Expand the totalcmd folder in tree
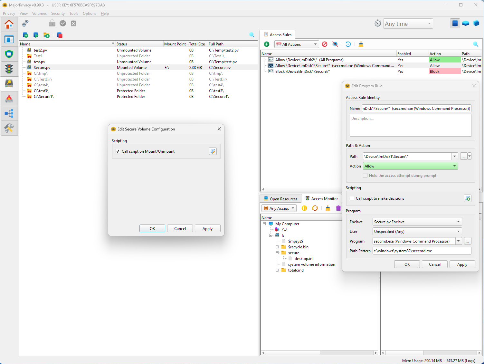Screen dimensions: 484x364 [x=277, y=270]
